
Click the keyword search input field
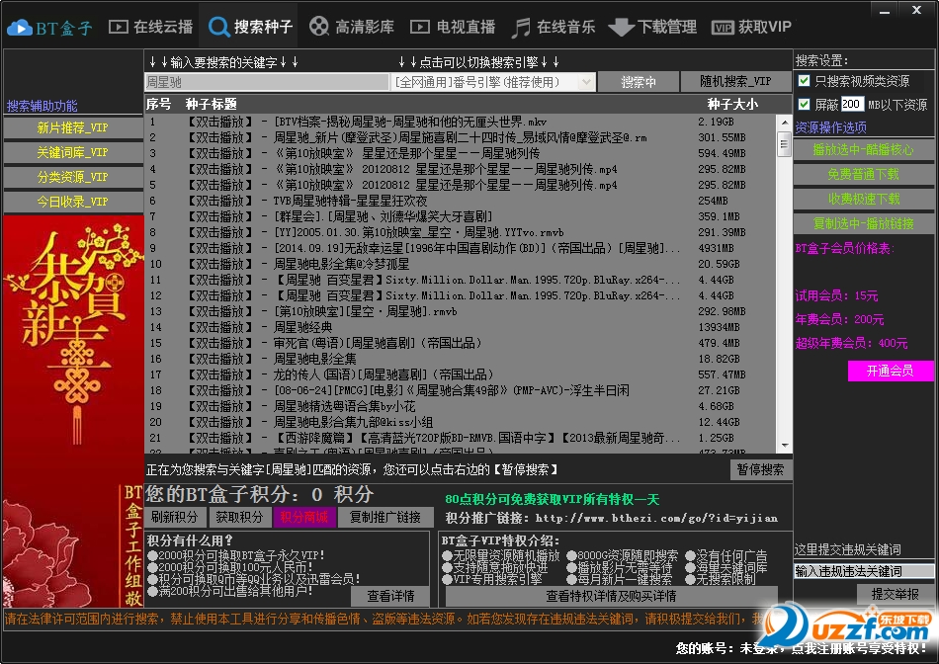[x=267, y=82]
